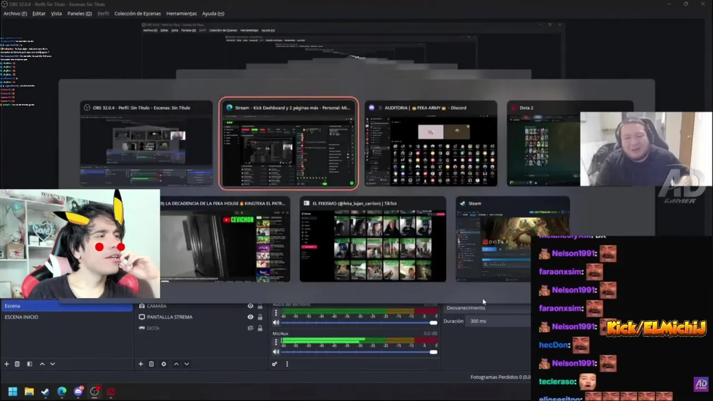Switch to OBS 32.0.4 window thumbnail
The image size is (713, 401).
point(146,144)
